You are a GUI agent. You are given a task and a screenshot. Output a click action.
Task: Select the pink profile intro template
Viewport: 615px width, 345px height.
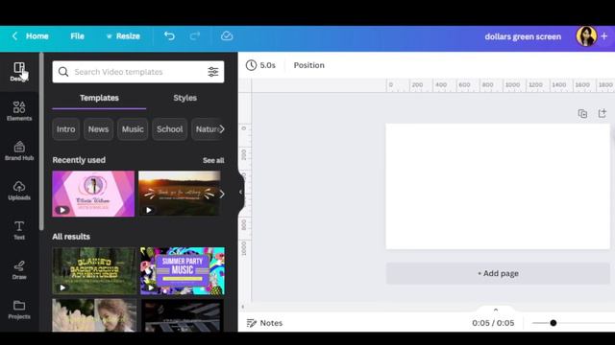point(93,194)
